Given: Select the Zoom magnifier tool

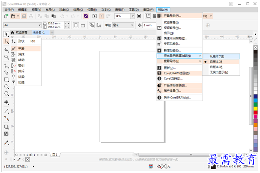Looking at the screenshot, I should click(x=6, y=57).
